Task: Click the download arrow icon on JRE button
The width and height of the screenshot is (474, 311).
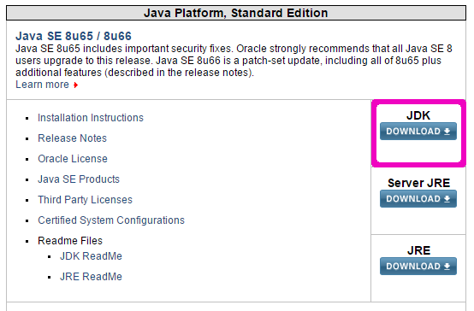Action: click(x=447, y=267)
